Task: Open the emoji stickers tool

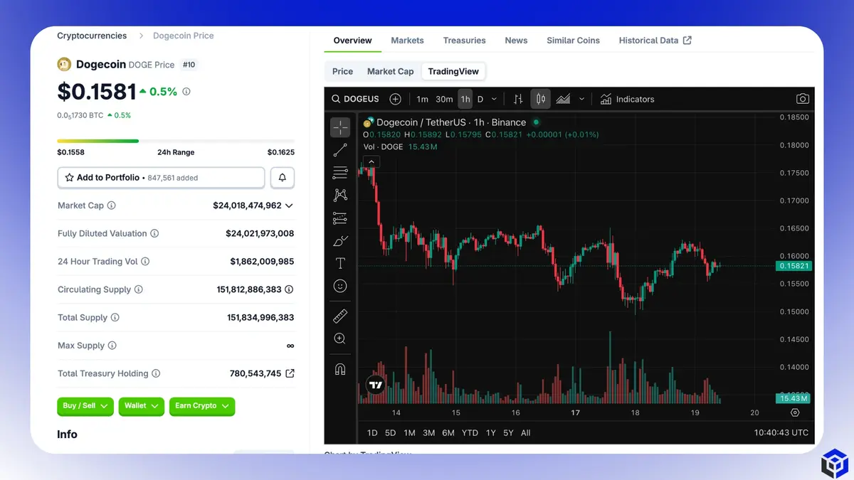Action: [340, 286]
